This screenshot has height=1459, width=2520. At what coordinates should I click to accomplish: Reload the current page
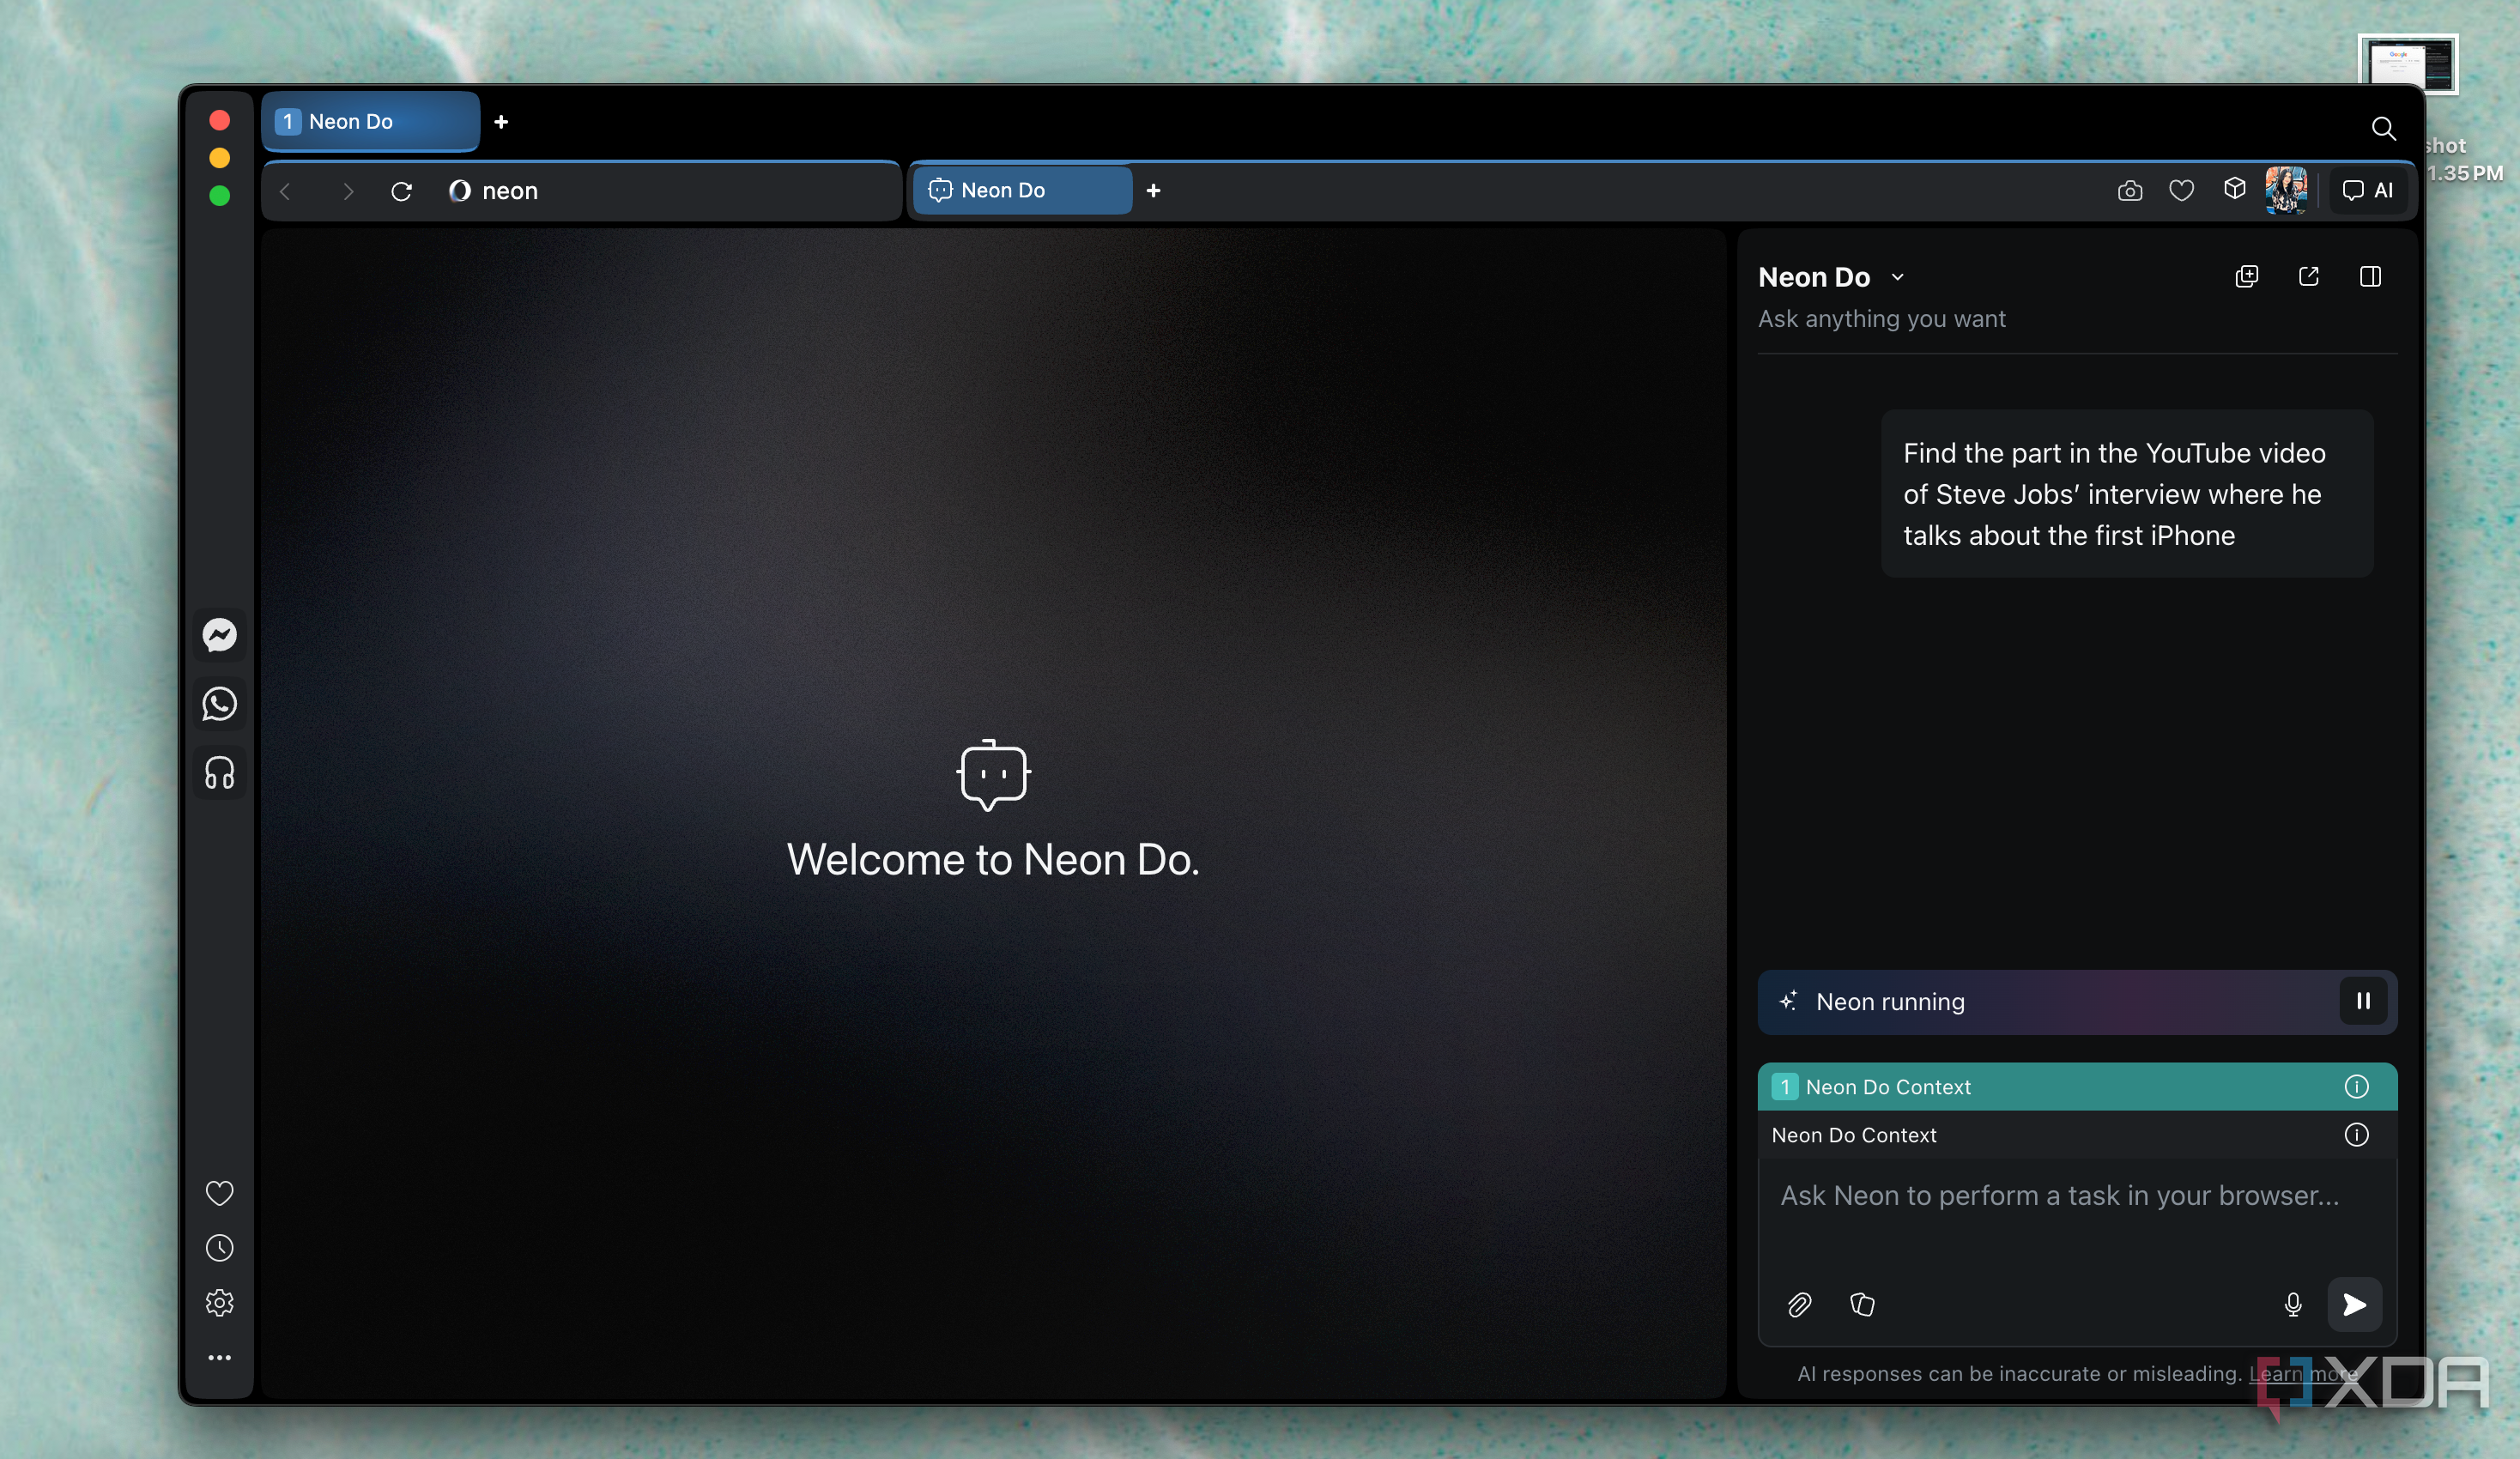pyautogui.click(x=401, y=191)
